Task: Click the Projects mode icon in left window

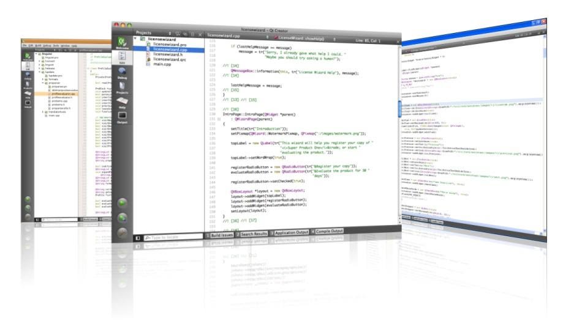Action: coord(28,86)
